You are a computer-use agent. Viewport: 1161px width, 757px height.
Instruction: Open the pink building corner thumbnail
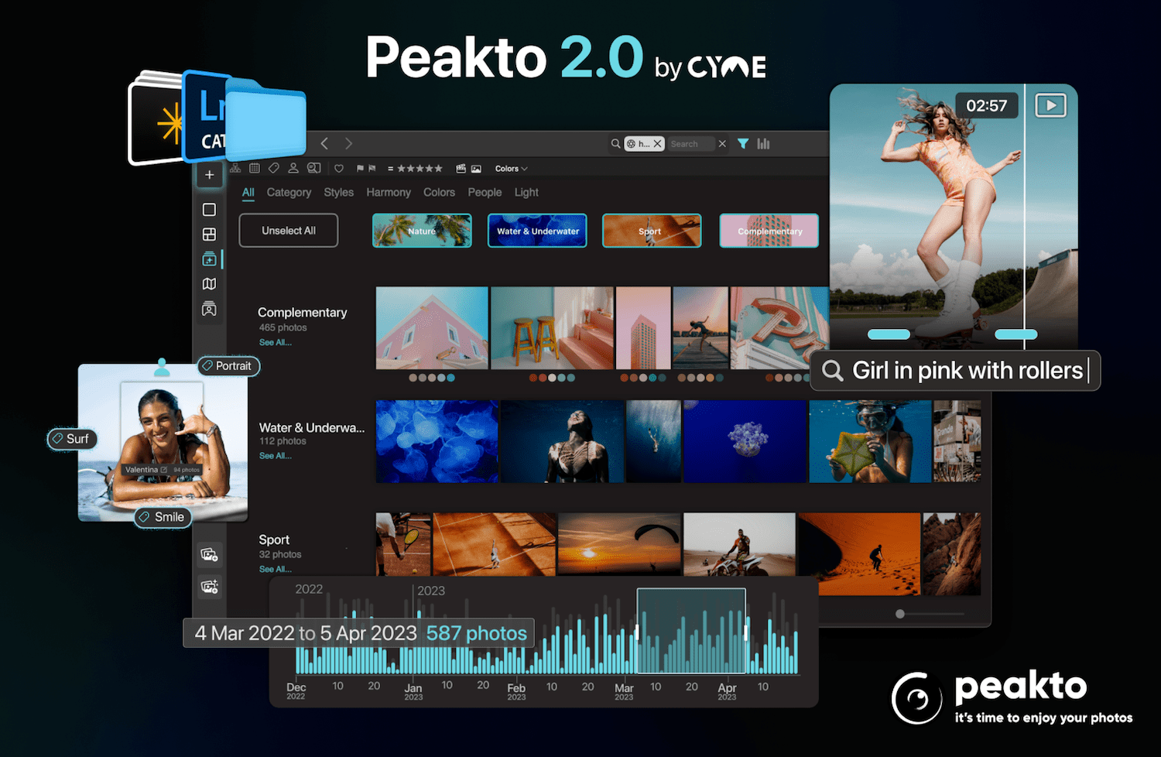point(432,328)
